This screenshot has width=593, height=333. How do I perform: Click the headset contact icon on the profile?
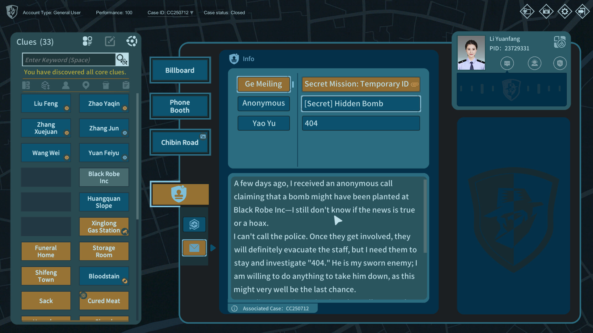[535, 63]
